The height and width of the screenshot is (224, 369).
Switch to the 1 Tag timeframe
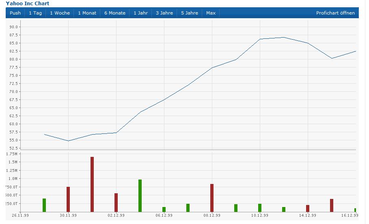tap(35, 13)
